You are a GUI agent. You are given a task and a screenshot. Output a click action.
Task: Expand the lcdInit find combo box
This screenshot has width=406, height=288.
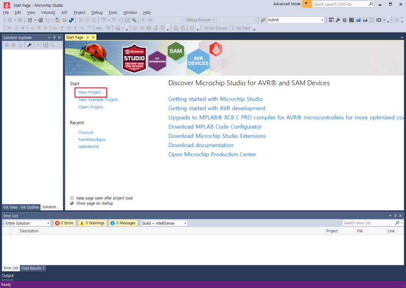click(322, 20)
